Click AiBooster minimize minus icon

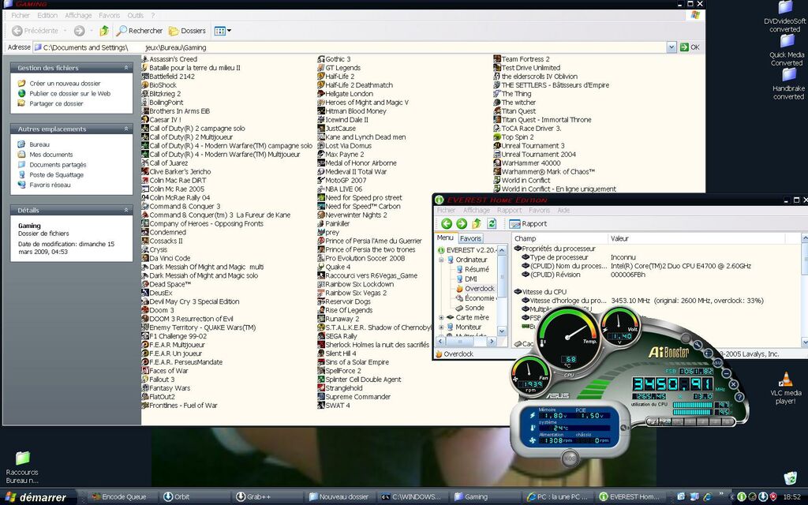point(726,373)
